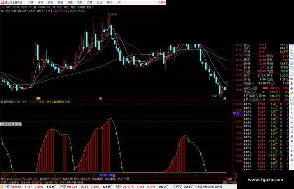
Task: Click the 窗口 tab on bottom bar
Action: point(9,179)
